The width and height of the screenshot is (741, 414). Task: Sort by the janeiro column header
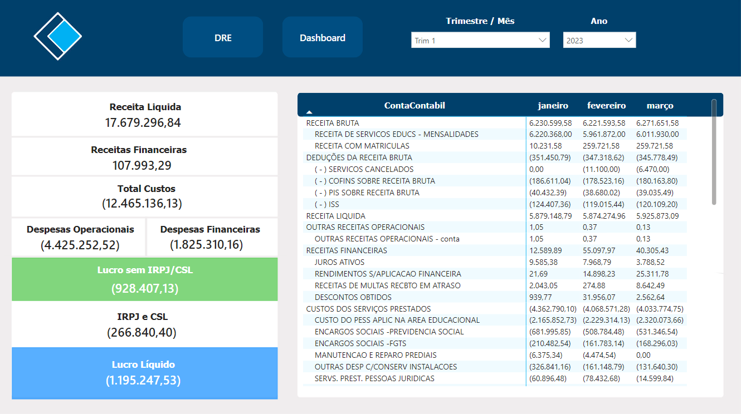[x=553, y=106]
